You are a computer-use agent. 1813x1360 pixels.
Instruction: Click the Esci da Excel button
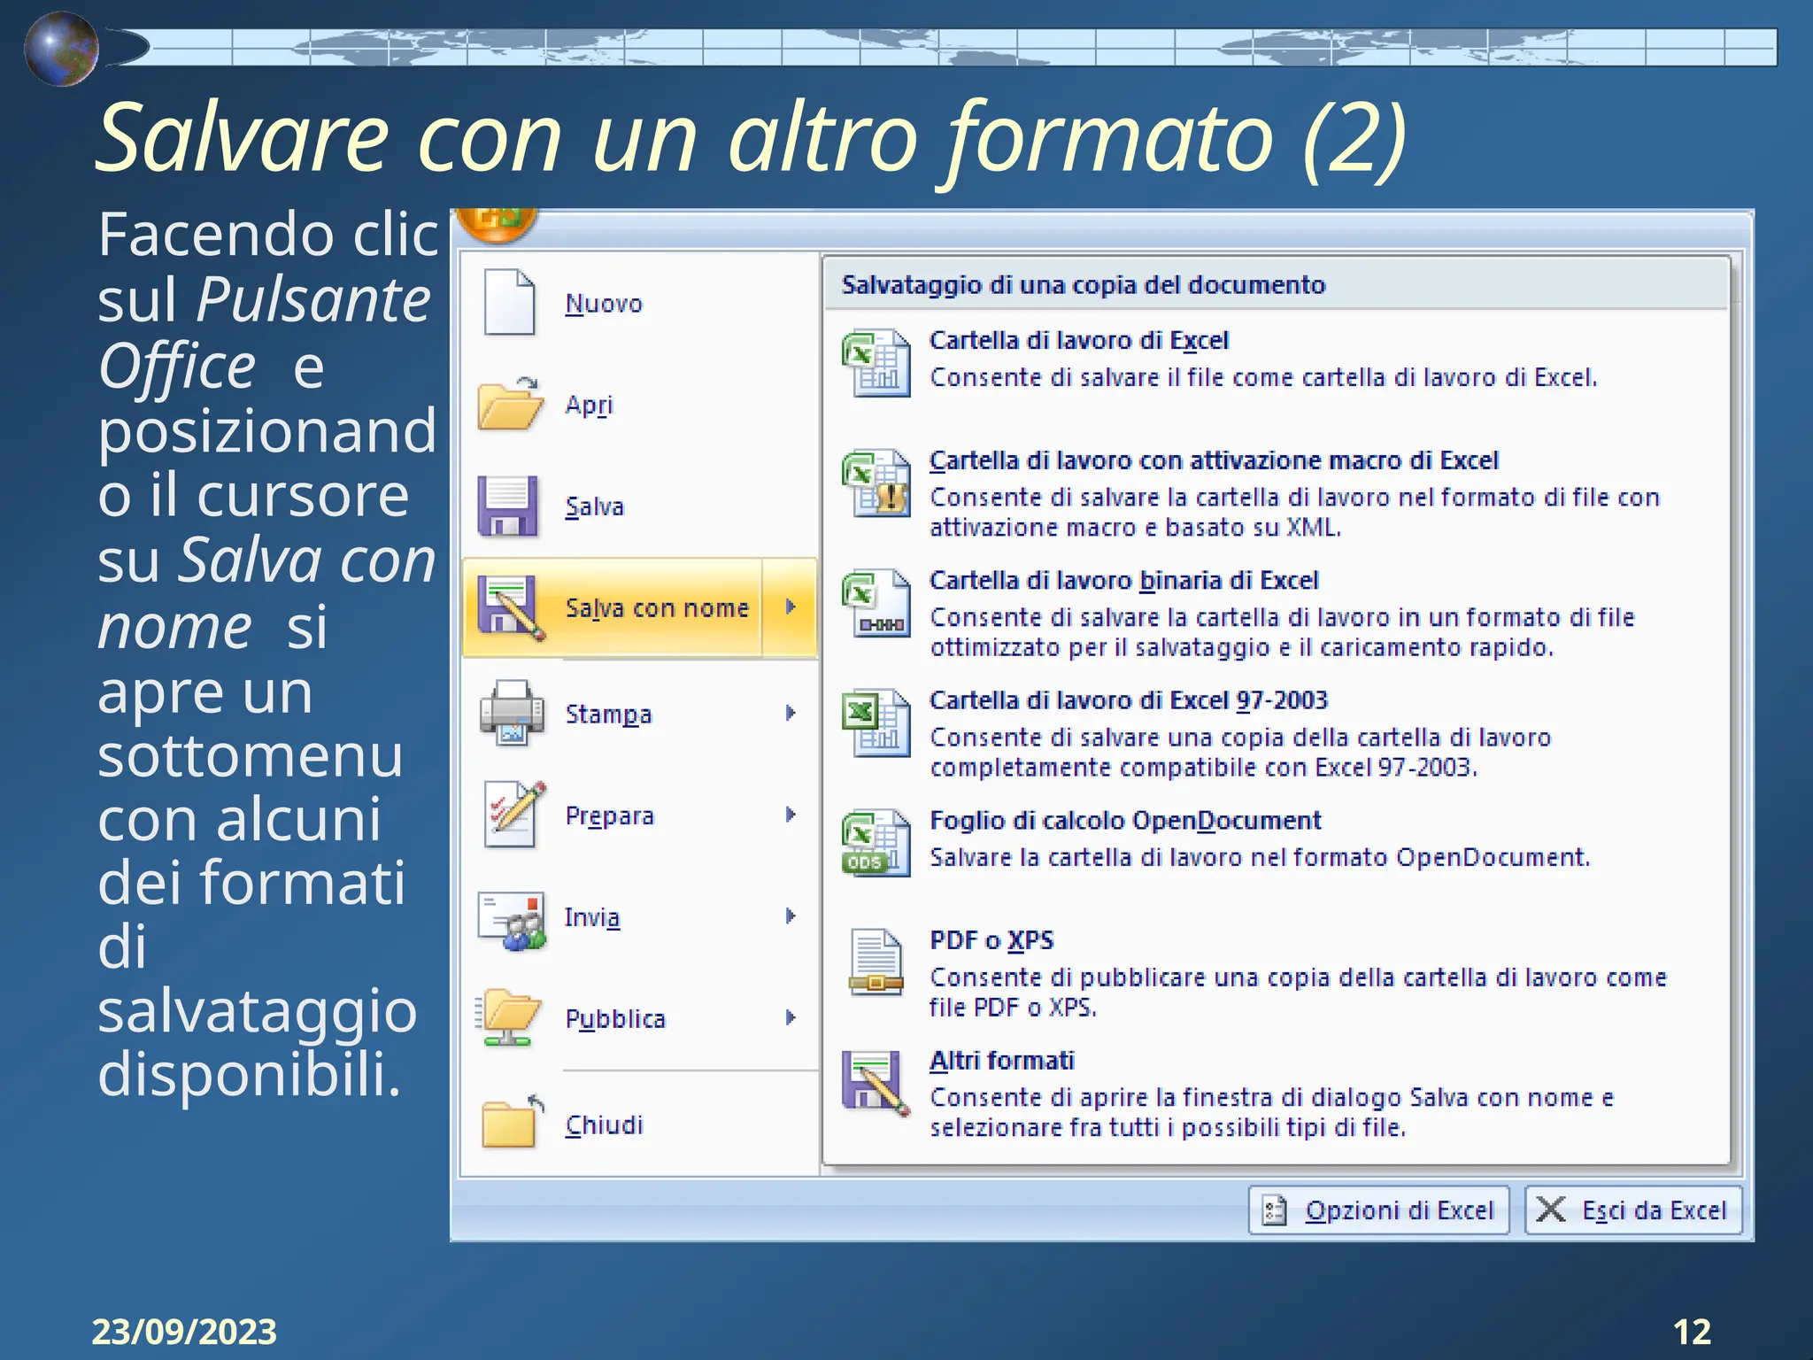click(1633, 1210)
